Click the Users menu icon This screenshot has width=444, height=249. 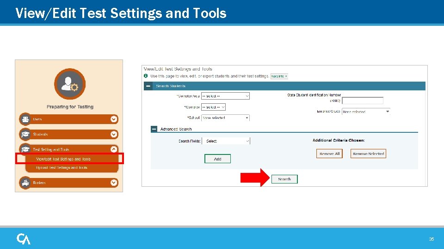tap(25, 119)
